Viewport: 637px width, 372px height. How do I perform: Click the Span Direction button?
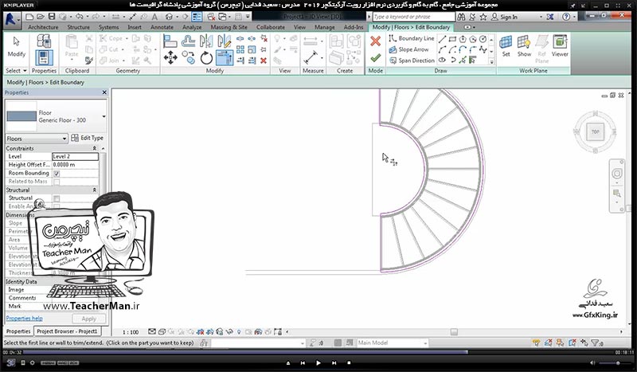click(412, 61)
